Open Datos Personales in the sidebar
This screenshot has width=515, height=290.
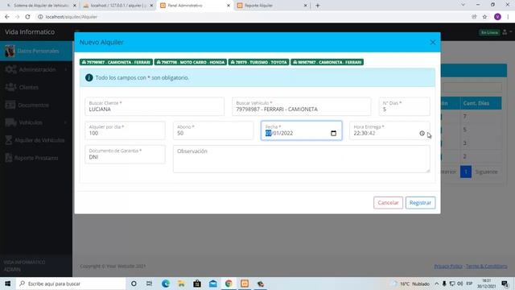click(x=36, y=51)
